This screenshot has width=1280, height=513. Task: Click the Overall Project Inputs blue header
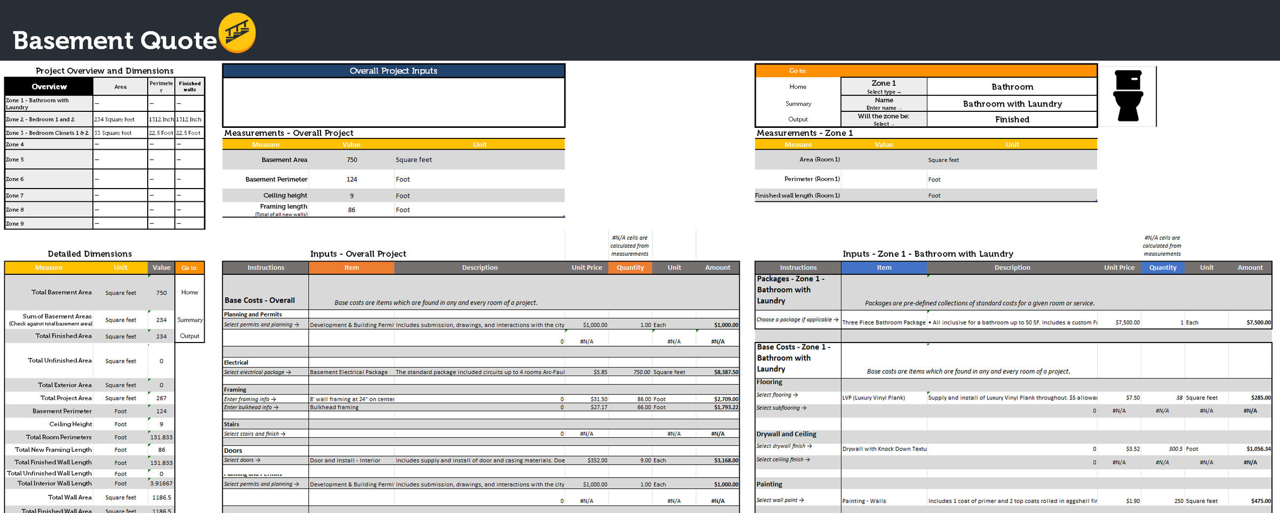393,71
